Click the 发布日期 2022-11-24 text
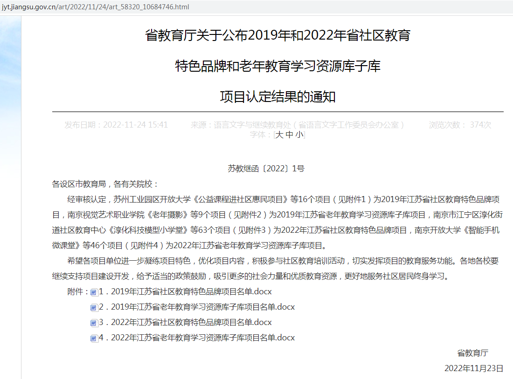This screenshot has width=513, height=379. (116, 125)
